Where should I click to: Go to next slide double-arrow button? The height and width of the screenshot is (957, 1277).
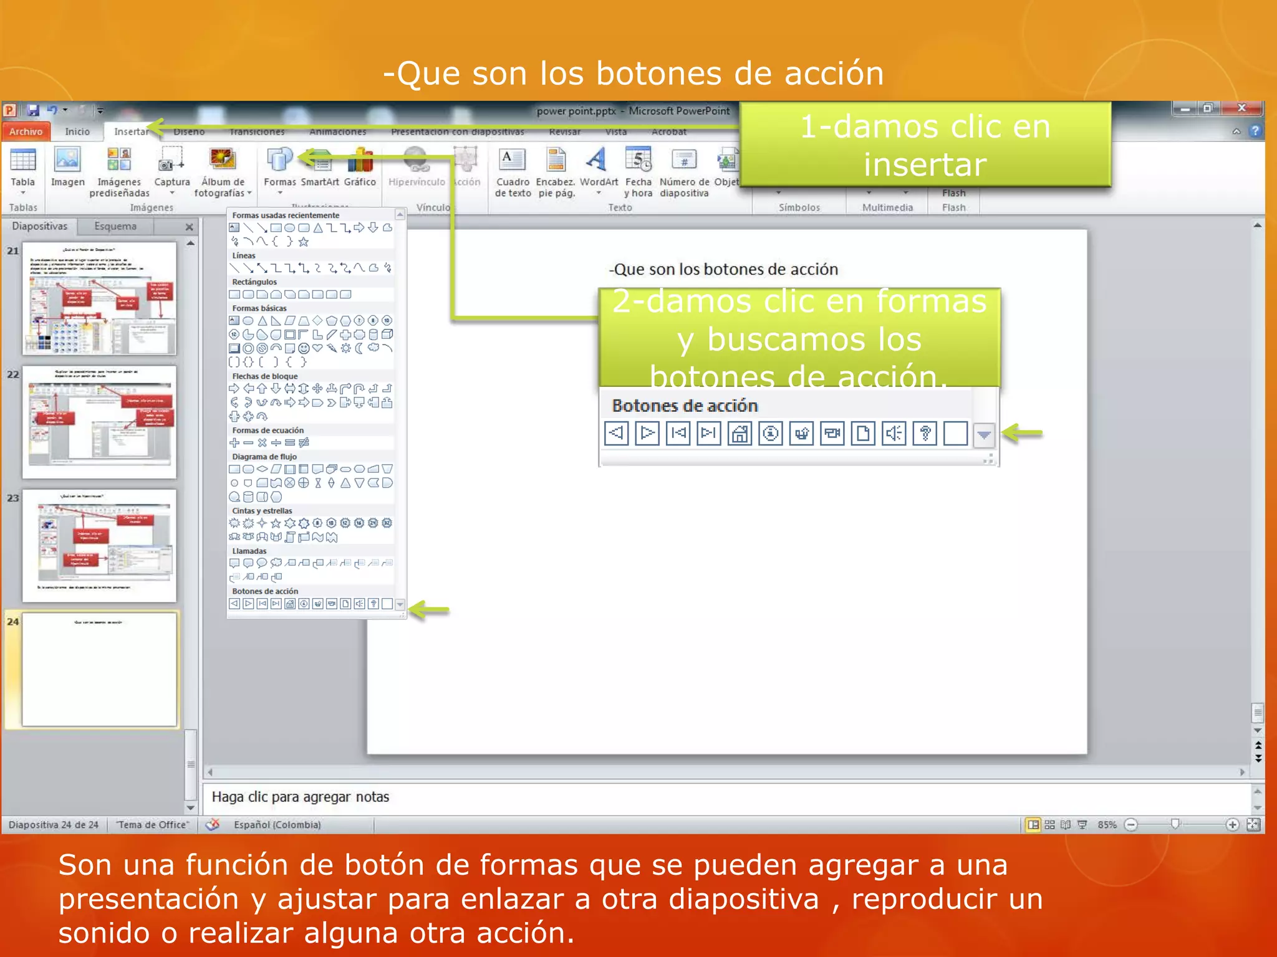1258,758
